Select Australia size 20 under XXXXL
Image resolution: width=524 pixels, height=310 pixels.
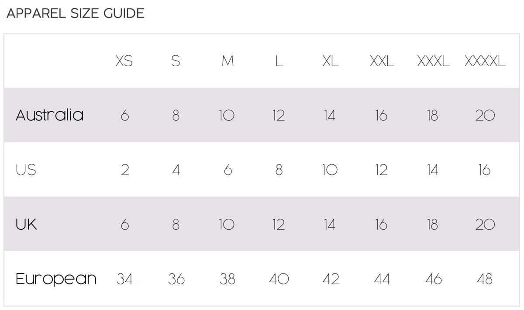tap(485, 116)
